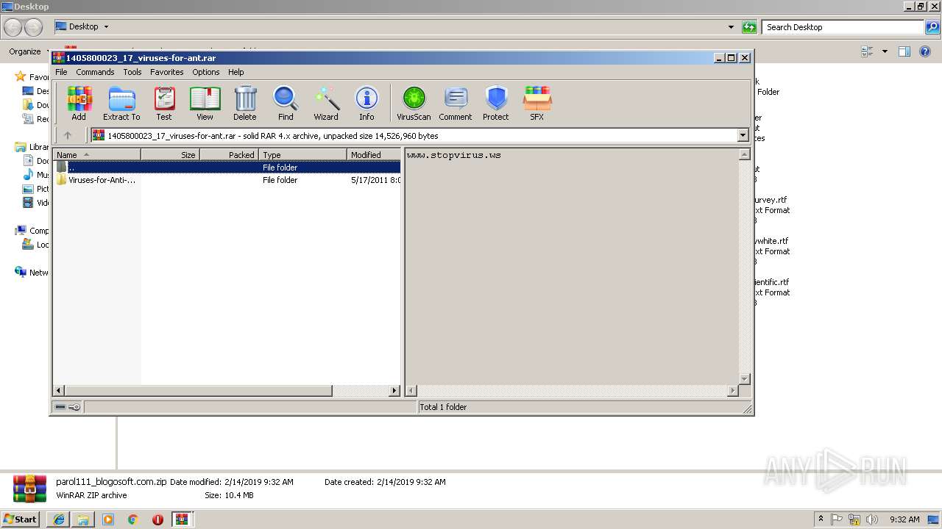Open Explorer Help question mark
Screen dimensions: 942x529
[926, 51]
